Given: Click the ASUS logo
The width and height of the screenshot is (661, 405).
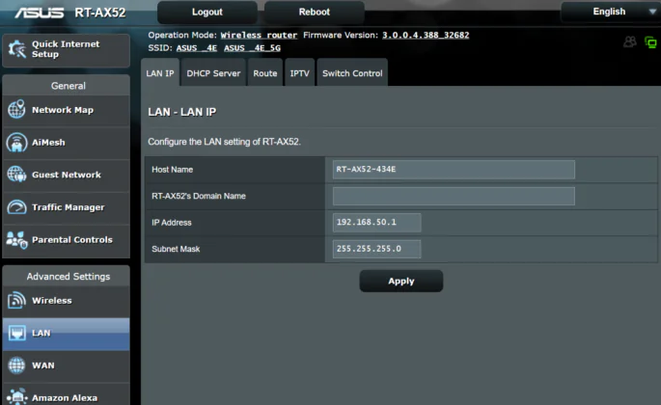Looking at the screenshot, I should tap(40, 13).
